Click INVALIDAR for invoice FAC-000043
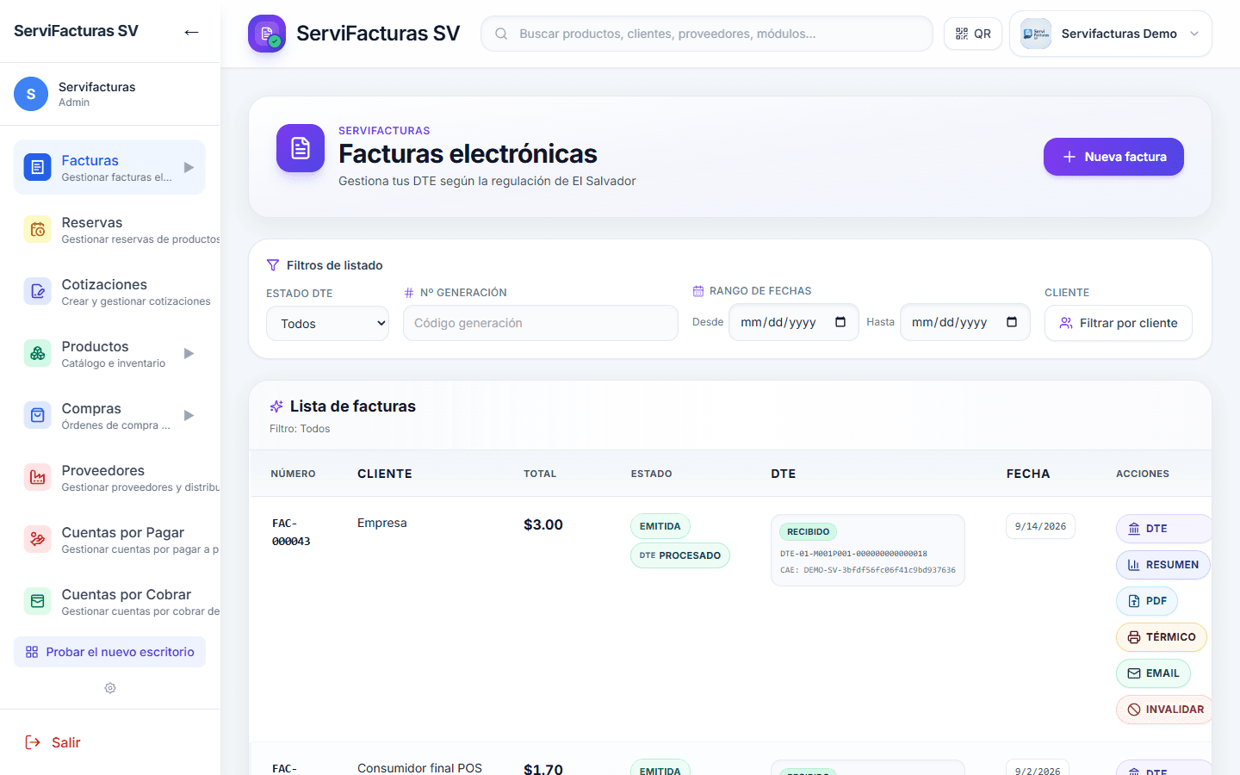Screen dimensions: 1240x775 pyautogui.click(x=1164, y=710)
